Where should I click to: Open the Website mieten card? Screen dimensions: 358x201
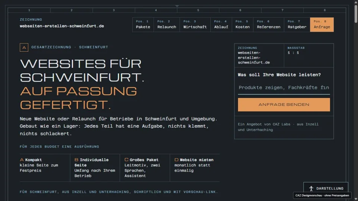(195, 168)
